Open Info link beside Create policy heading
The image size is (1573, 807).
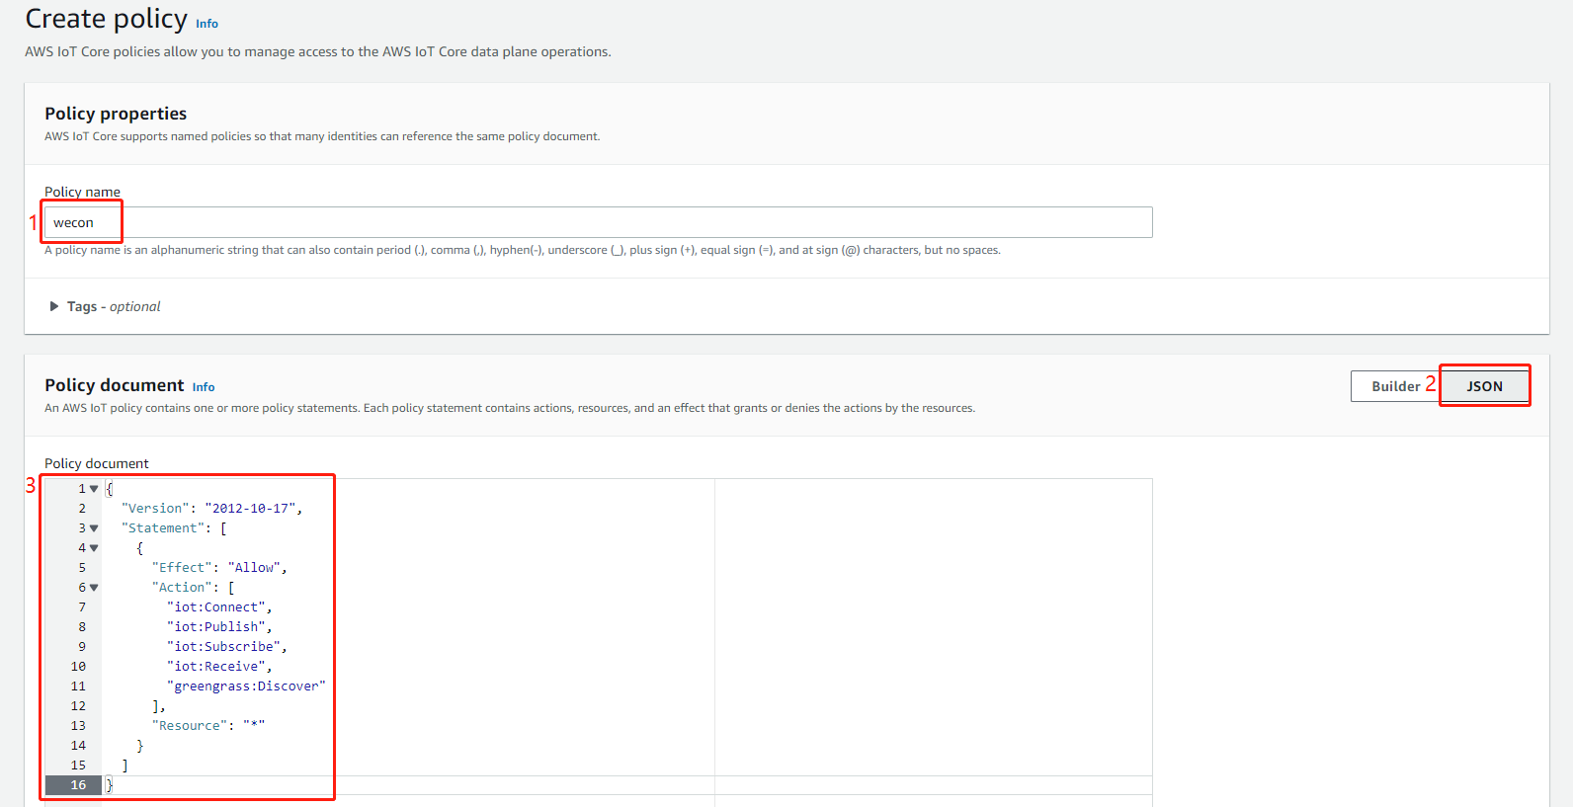(207, 24)
